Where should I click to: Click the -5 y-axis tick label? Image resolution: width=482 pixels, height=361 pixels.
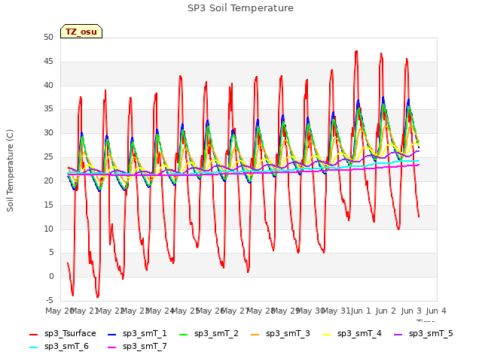point(49,300)
